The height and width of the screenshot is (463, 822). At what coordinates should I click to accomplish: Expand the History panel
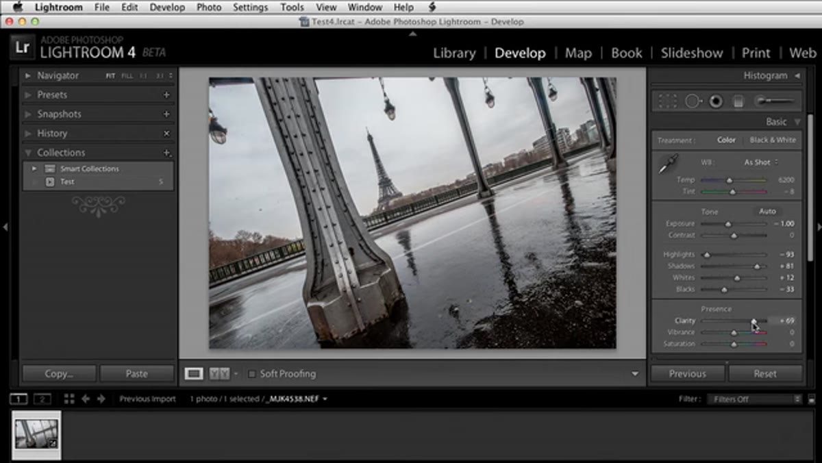pyautogui.click(x=28, y=133)
